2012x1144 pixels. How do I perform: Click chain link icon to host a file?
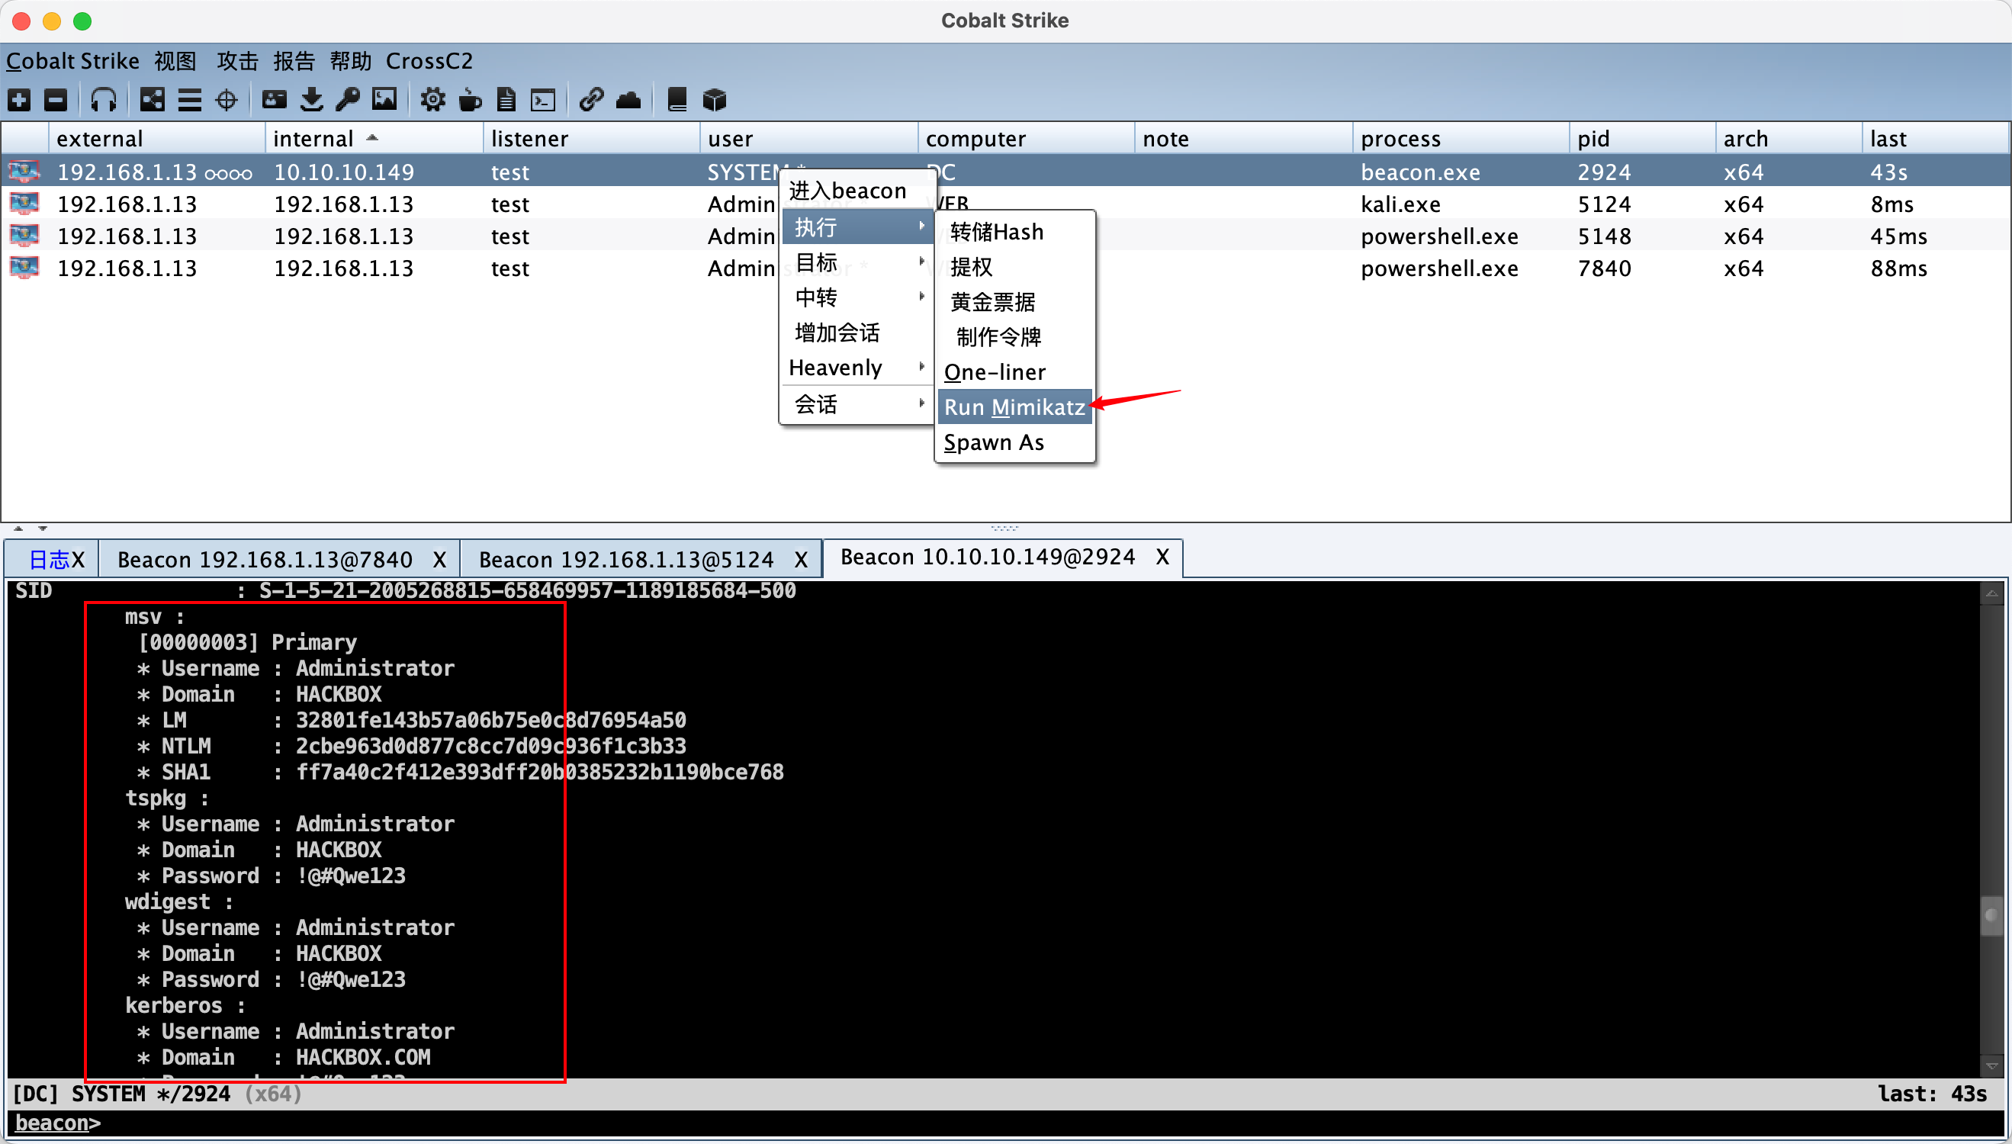[x=591, y=100]
